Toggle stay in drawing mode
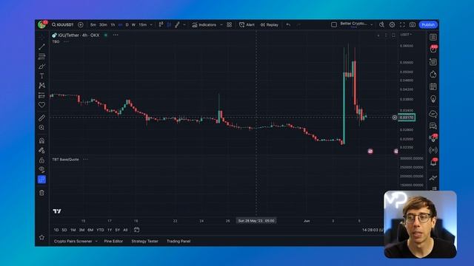474x266 pixels. click(x=41, y=150)
